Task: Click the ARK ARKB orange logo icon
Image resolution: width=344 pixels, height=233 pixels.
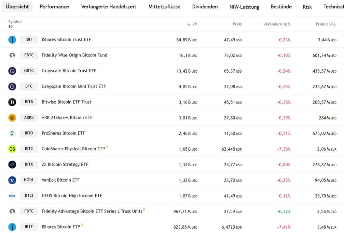Action: pos(12,118)
